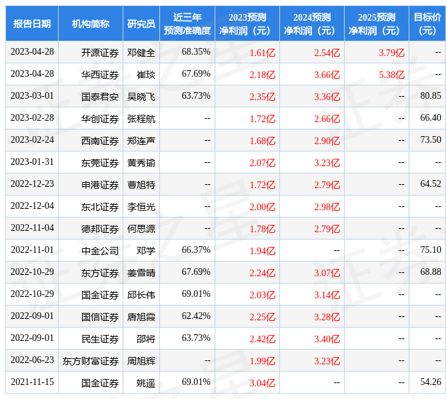Viewport: 446px width, 399px height.
Task: Click report date 2022-06-23
Action: point(32,360)
